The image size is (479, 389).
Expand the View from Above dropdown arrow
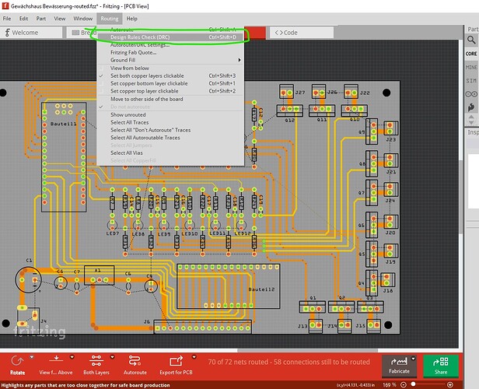coord(72,357)
